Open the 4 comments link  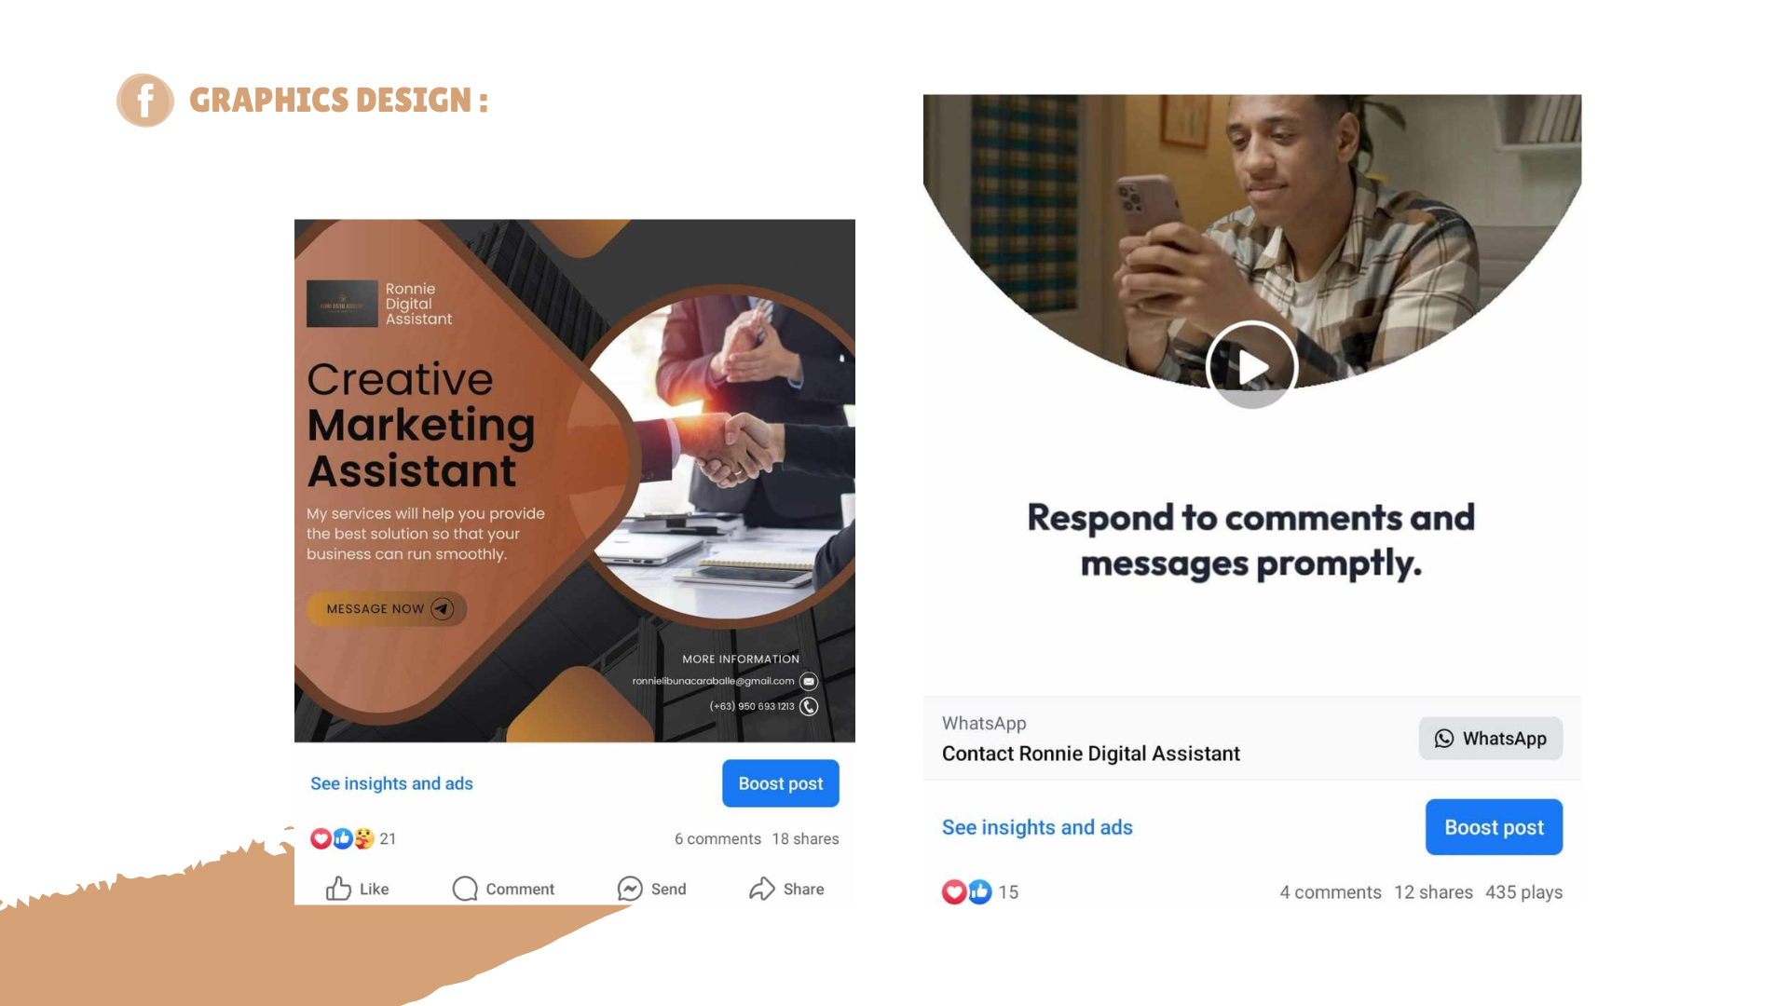pyautogui.click(x=1330, y=891)
